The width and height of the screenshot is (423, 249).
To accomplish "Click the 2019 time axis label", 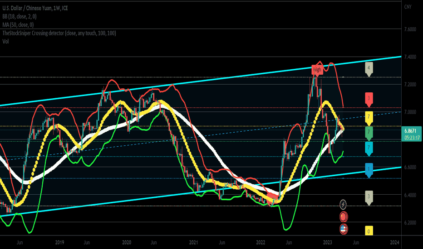I will tap(59, 242).
